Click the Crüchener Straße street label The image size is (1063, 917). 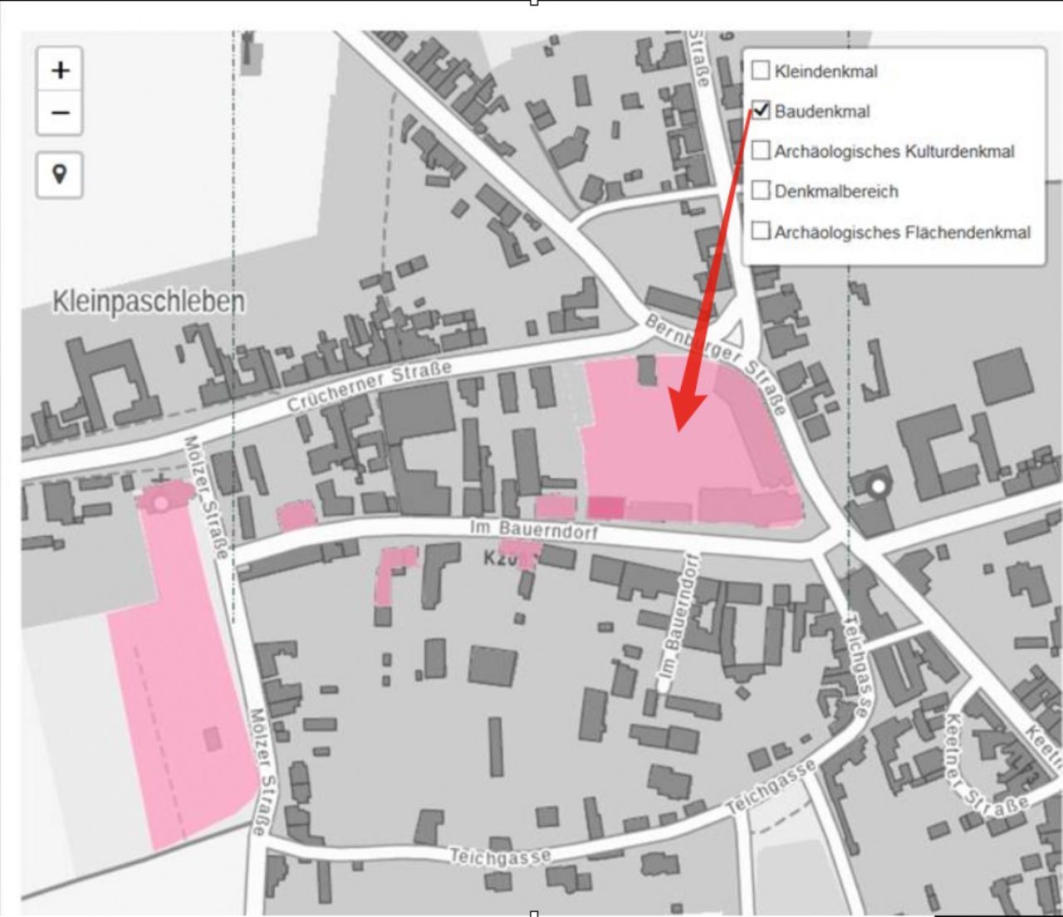[369, 386]
